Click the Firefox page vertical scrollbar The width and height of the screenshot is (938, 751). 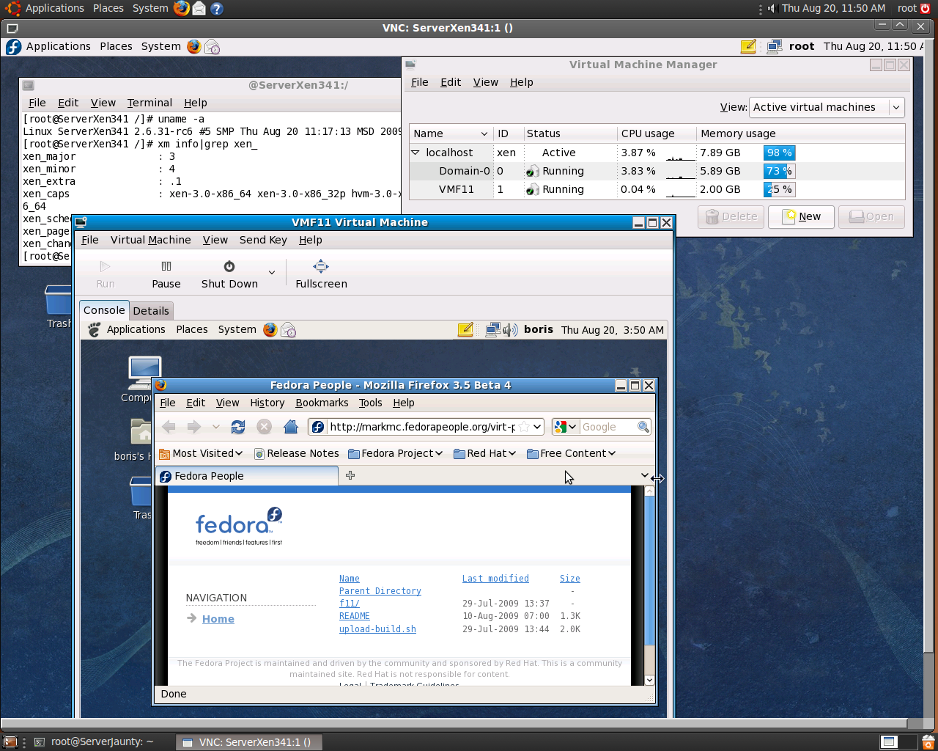click(x=649, y=586)
